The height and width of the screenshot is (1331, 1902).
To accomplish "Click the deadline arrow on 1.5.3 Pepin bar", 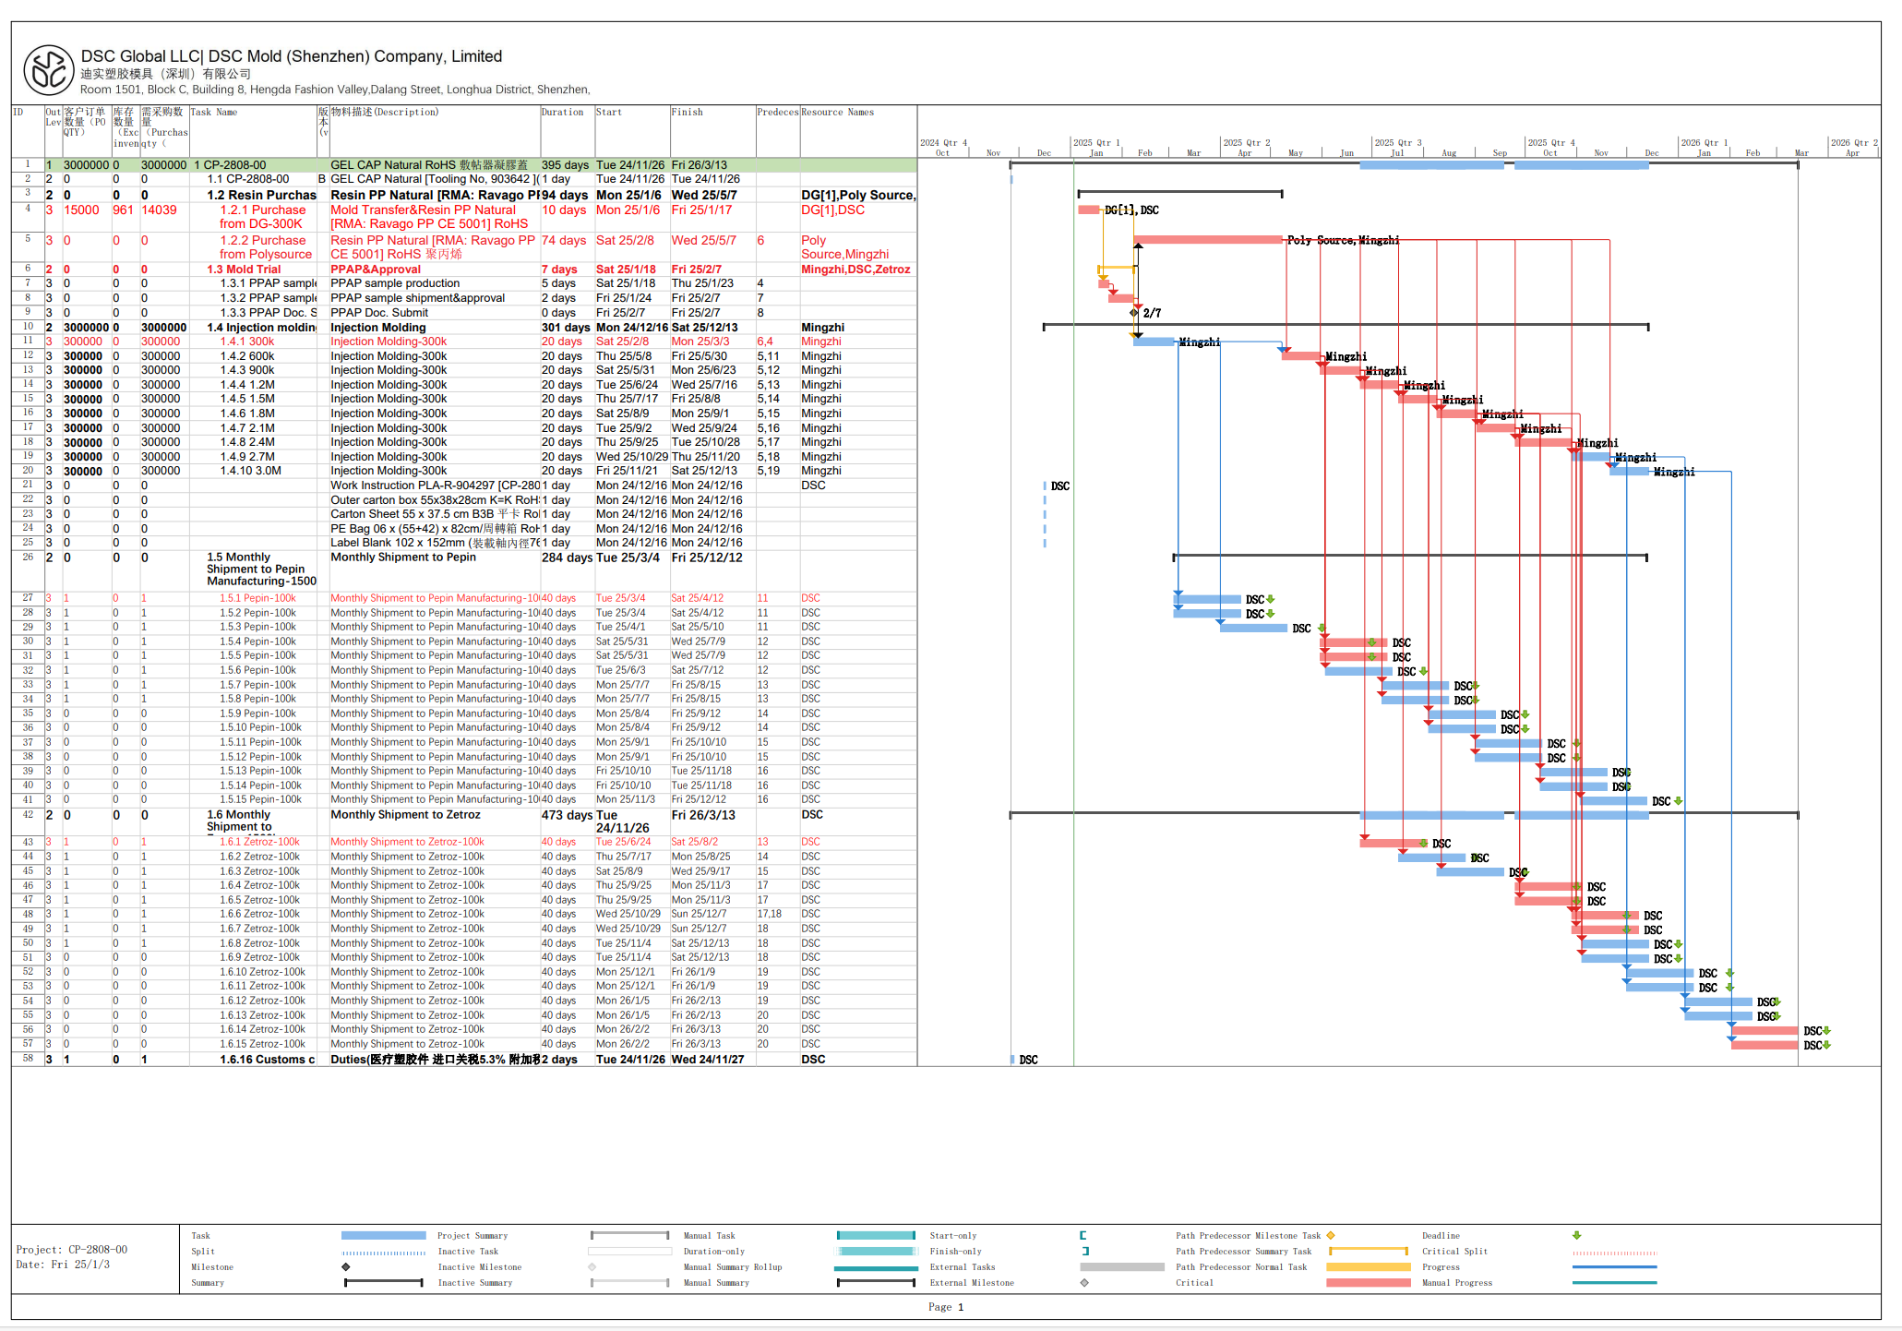I will 1322,629.
